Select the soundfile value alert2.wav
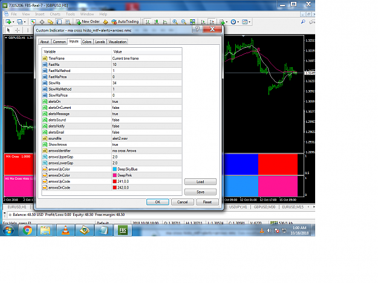Image resolution: width=378 pixels, height=283 pixels. 146,138
